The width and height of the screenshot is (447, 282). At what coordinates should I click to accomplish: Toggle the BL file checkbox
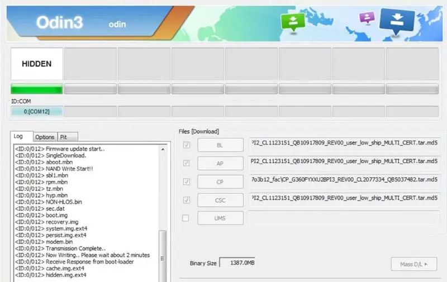[187, 145]
